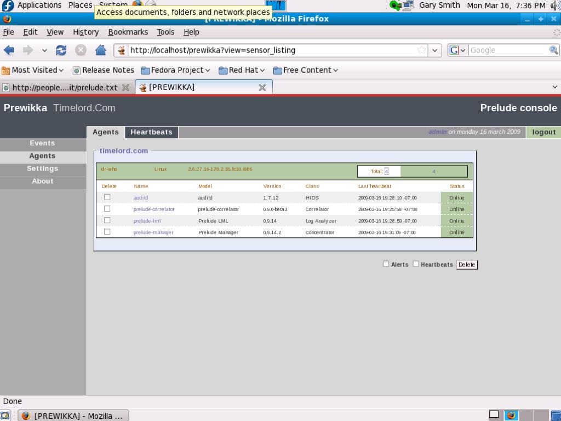Switch to the prelude.txt browser tab
This screenshot has height=421, width=561.
(x=66, y=88)
